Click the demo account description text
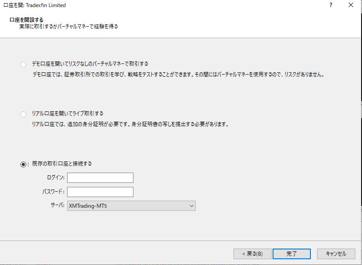This screenshot has width=362, height=265. pos(178,75)
